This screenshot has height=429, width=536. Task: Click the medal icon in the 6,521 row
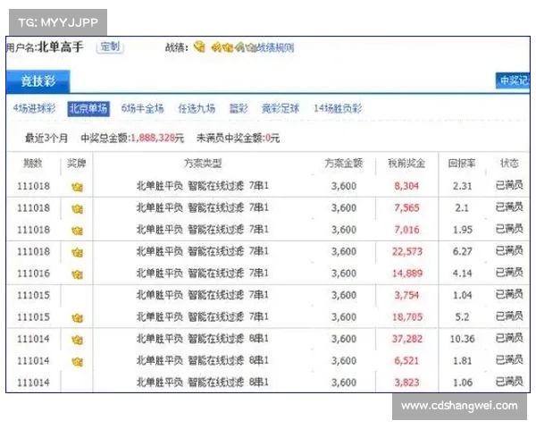coord(77,362)
